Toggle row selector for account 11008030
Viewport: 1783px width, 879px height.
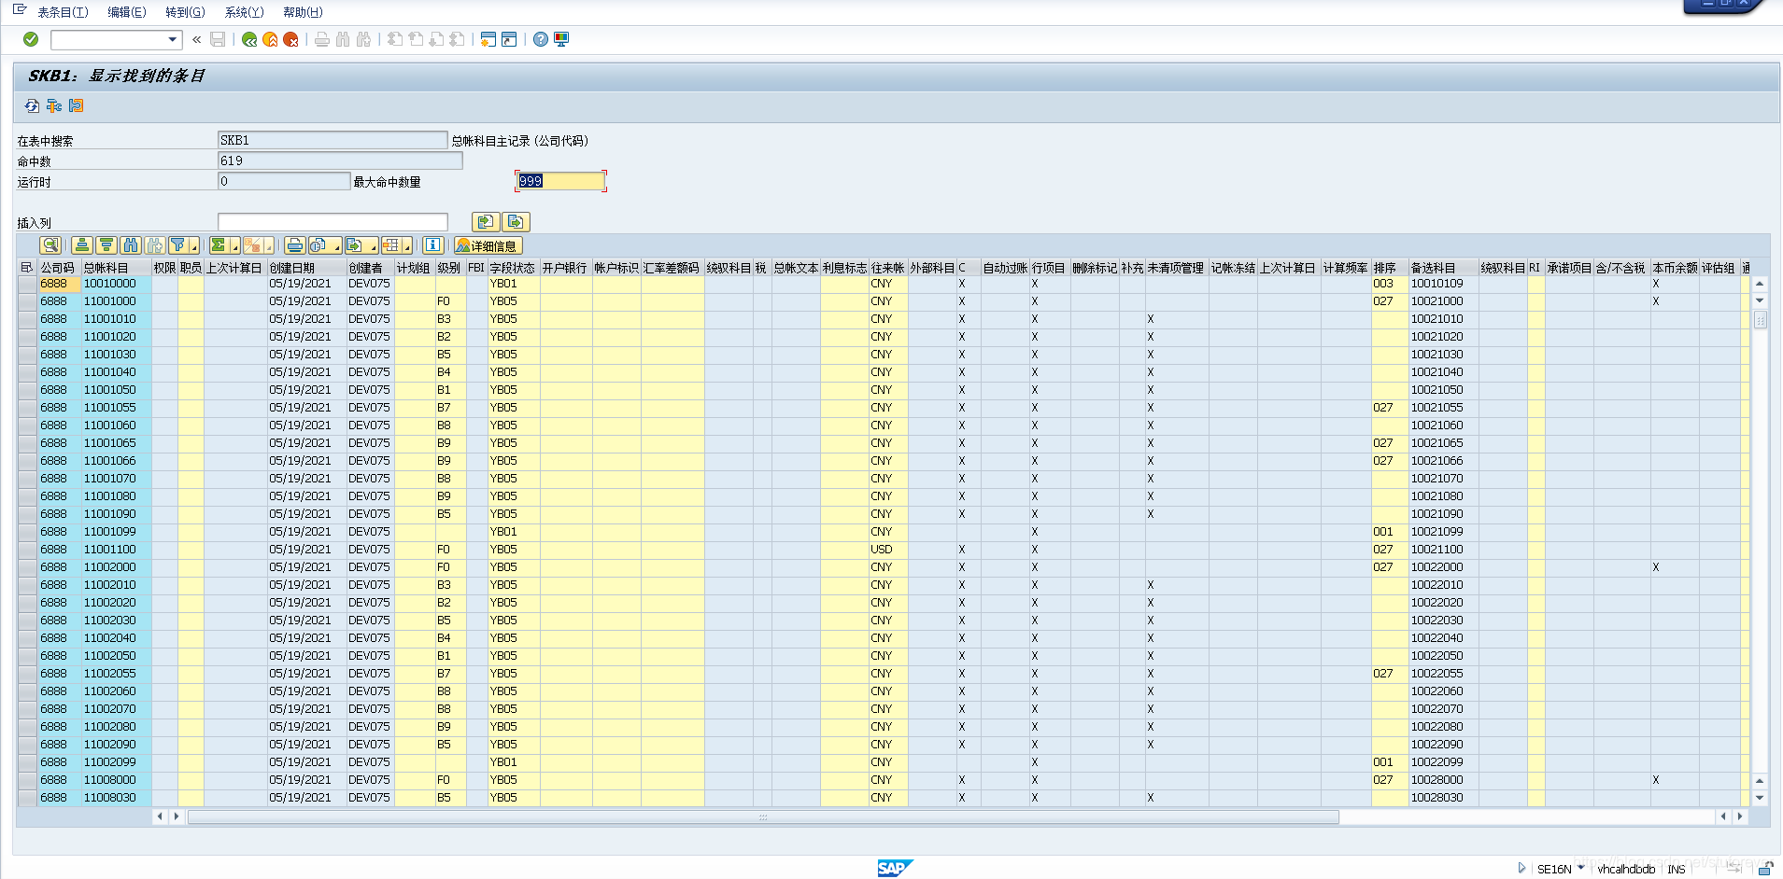(x=27, y=798)
